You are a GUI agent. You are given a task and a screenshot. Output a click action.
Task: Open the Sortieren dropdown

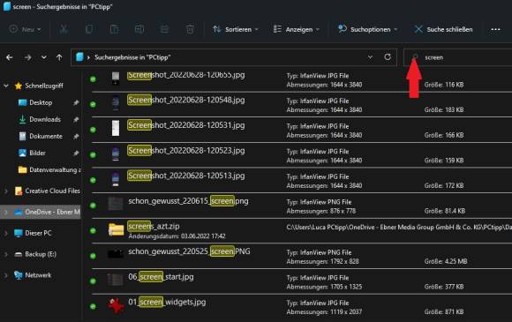pos(236,29)
